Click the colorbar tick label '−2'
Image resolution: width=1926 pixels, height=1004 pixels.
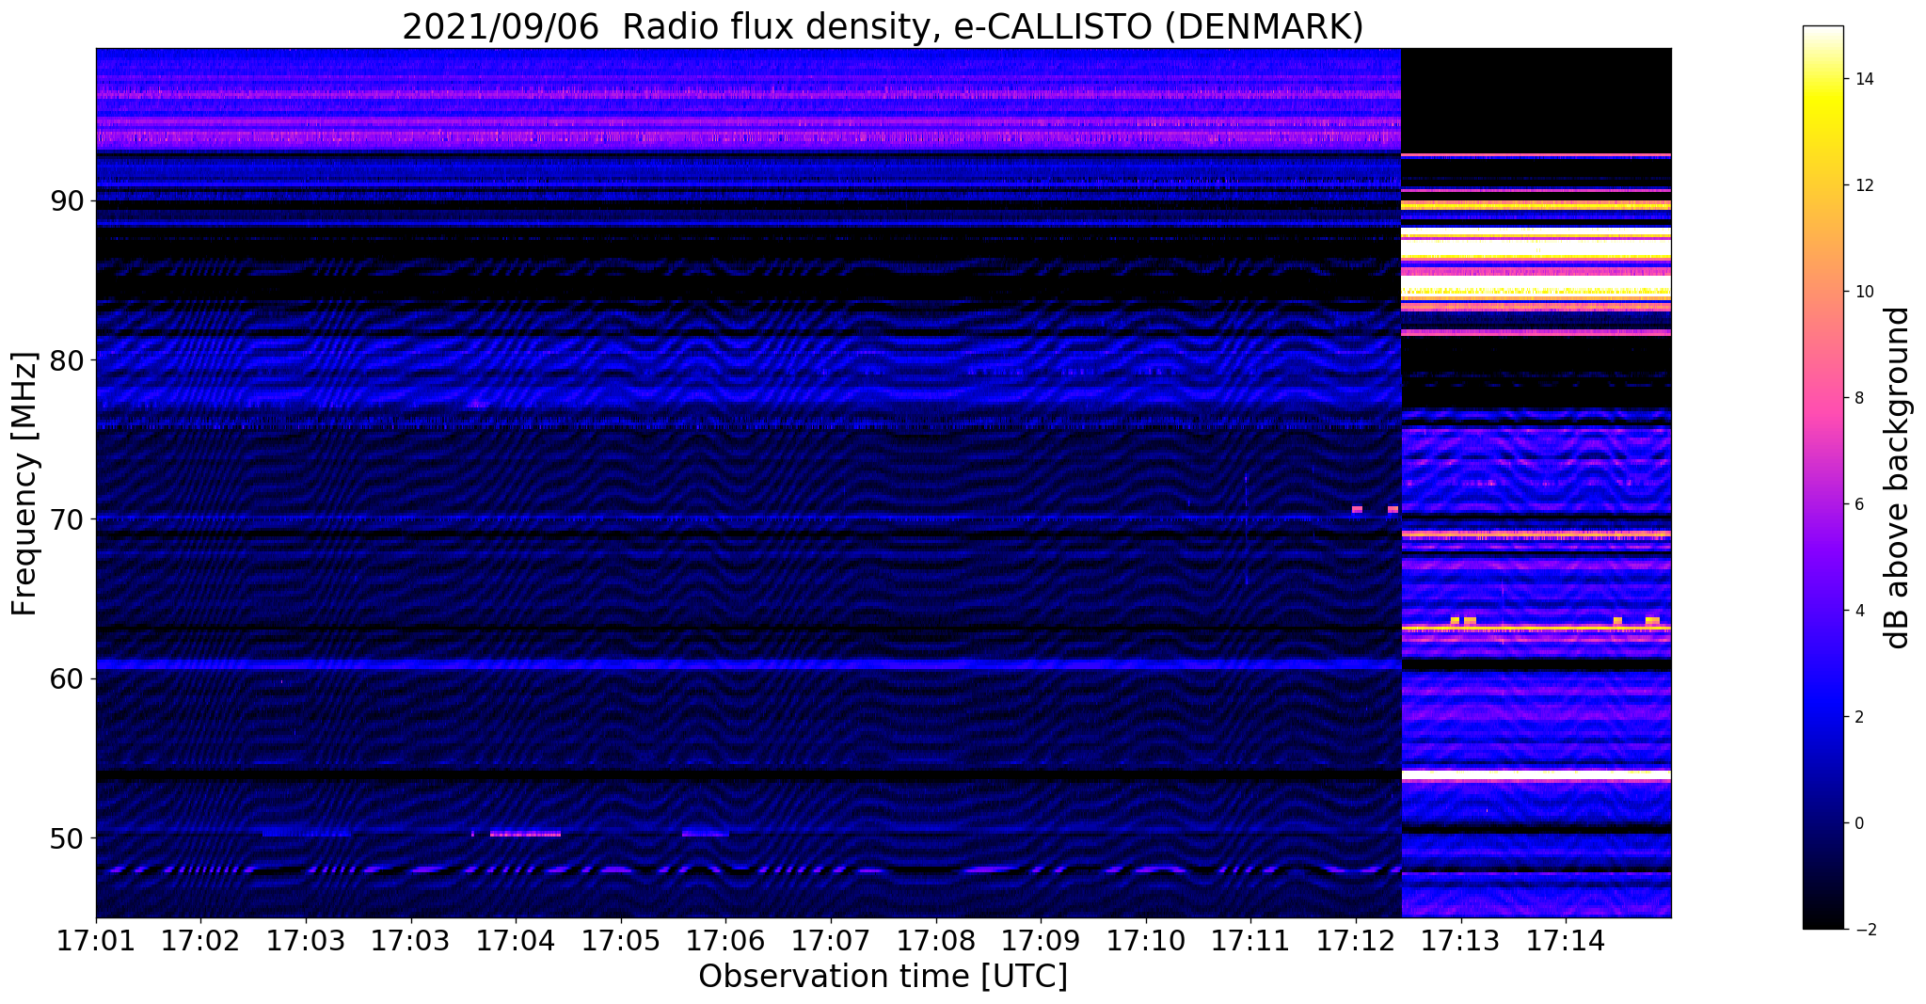point(1864,930)
